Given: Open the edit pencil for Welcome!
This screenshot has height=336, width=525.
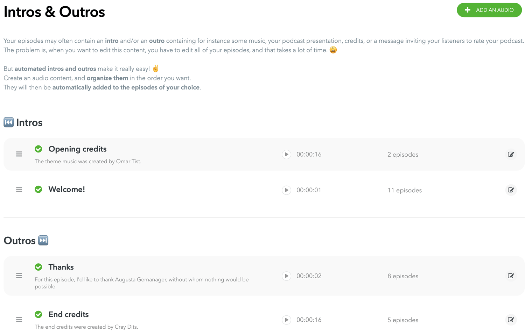Looking at the screenshot, I should [511, 190].
